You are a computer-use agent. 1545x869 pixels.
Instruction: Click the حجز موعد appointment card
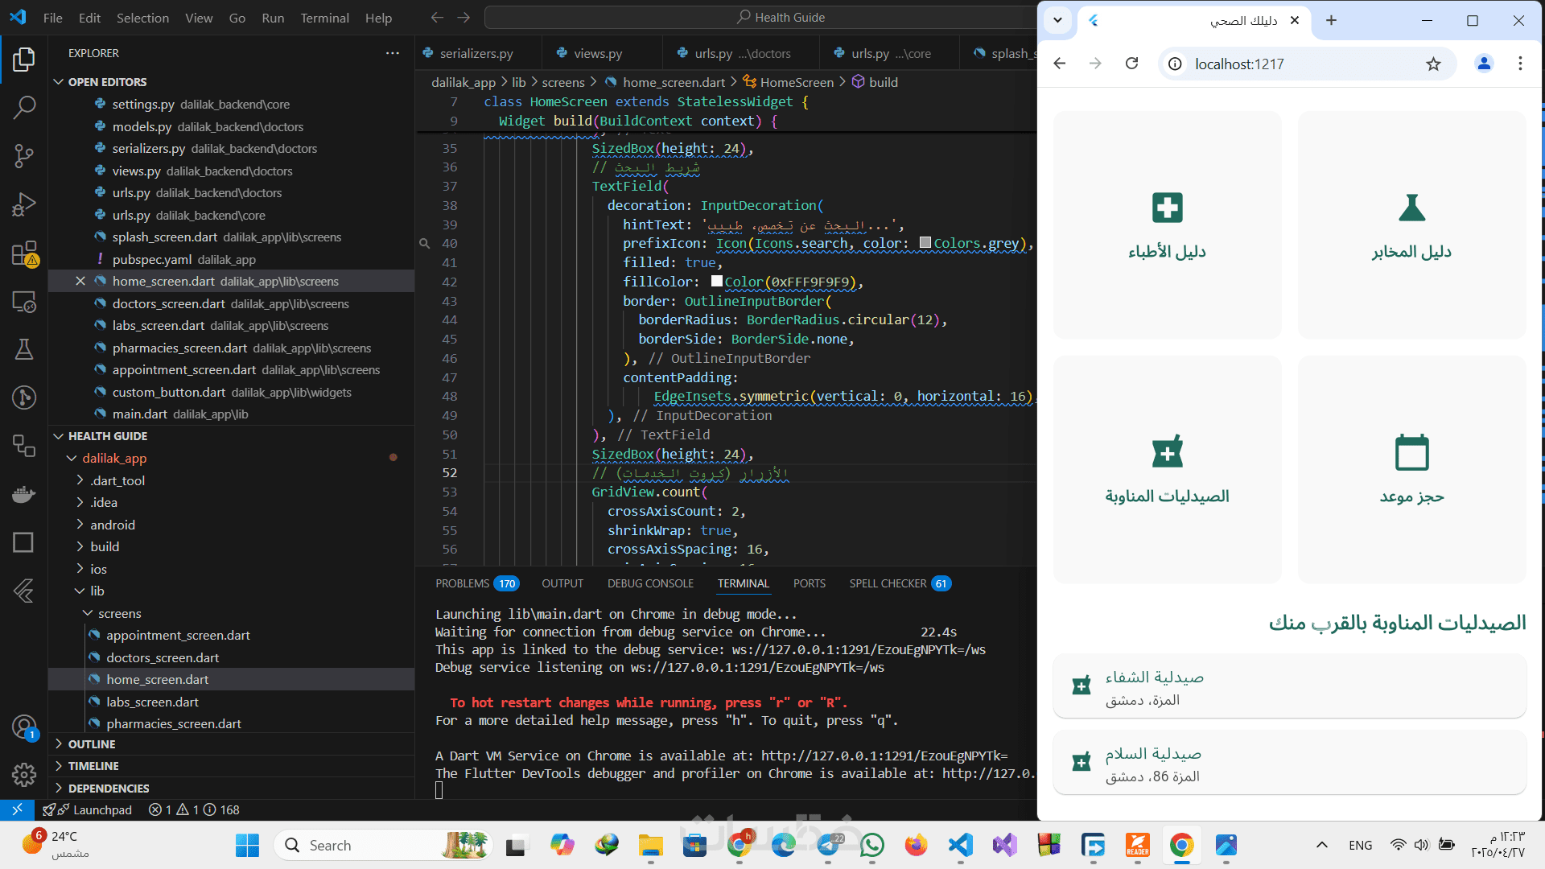[x=1411, y=470]
